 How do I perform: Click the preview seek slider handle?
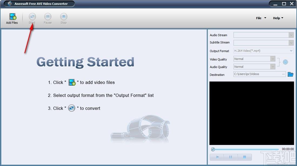(x=213, y=149)
